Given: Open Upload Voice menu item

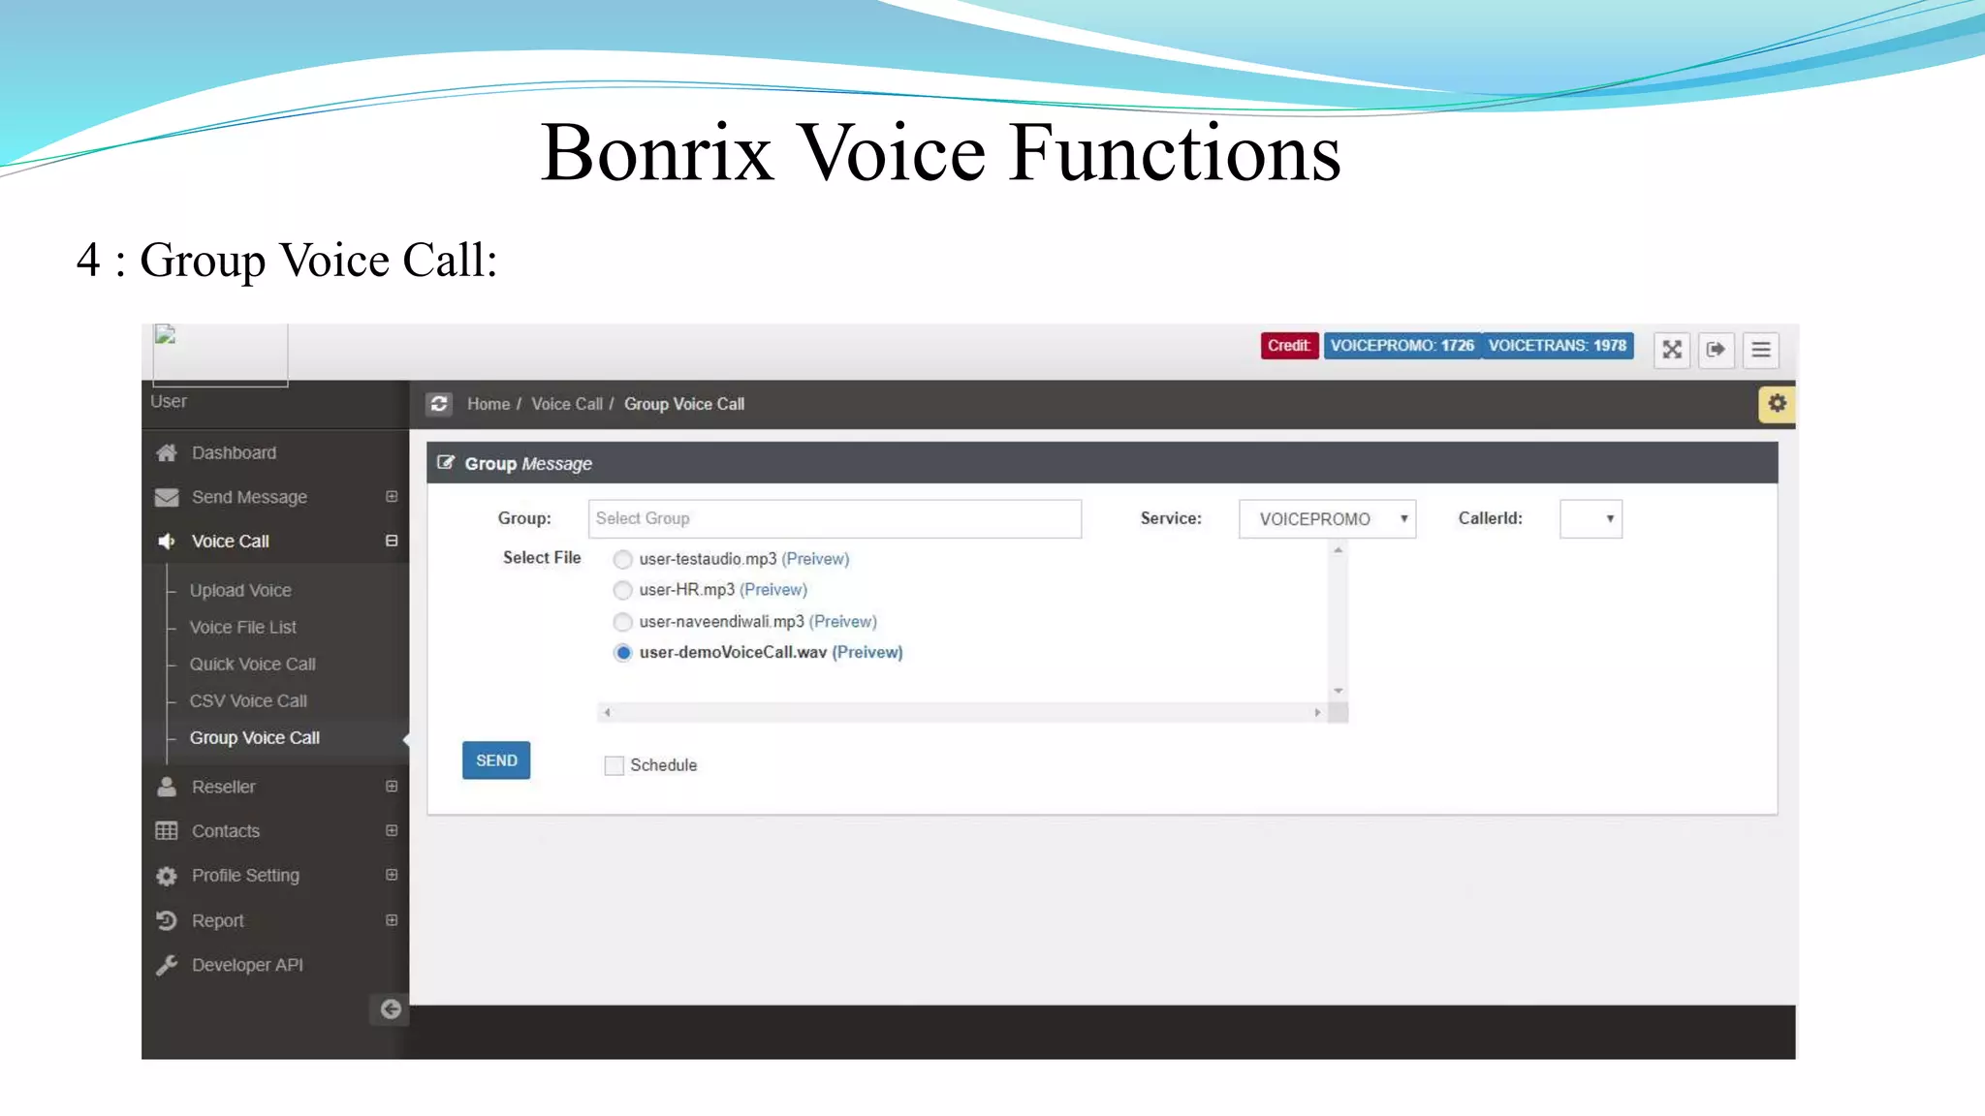Looking at the screenshot, I should coord(240,590).
